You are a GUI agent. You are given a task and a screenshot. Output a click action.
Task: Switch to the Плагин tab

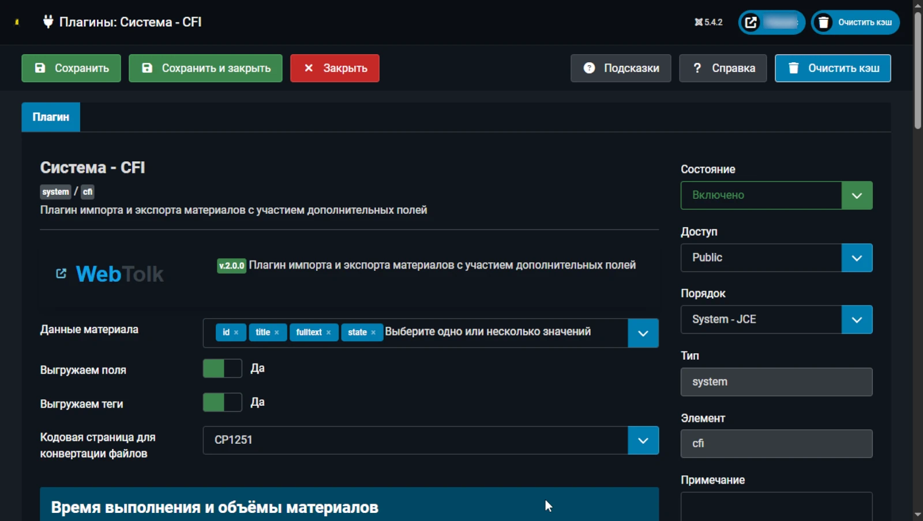point(51,117)
